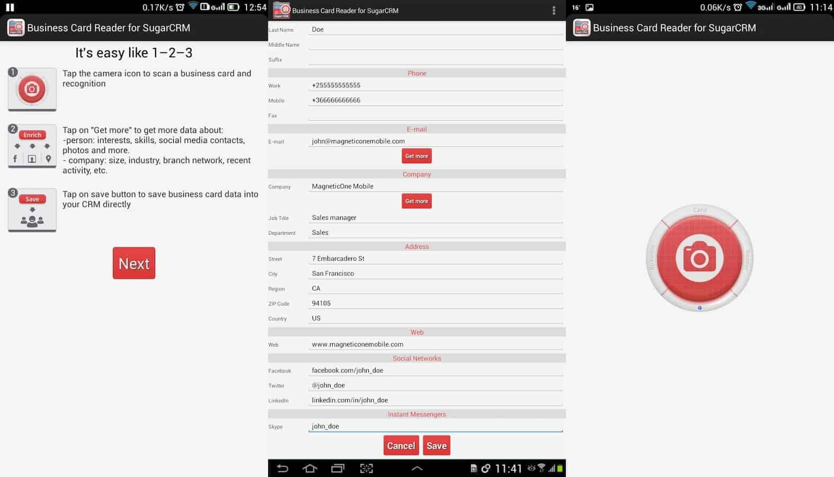Edit the City field San Francisco
834x477 pixels.
click(x=436, y=273)
